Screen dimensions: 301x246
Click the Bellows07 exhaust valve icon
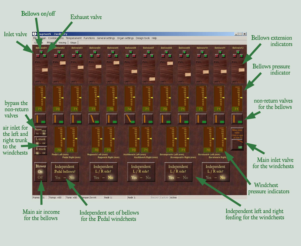click(152, 56)
